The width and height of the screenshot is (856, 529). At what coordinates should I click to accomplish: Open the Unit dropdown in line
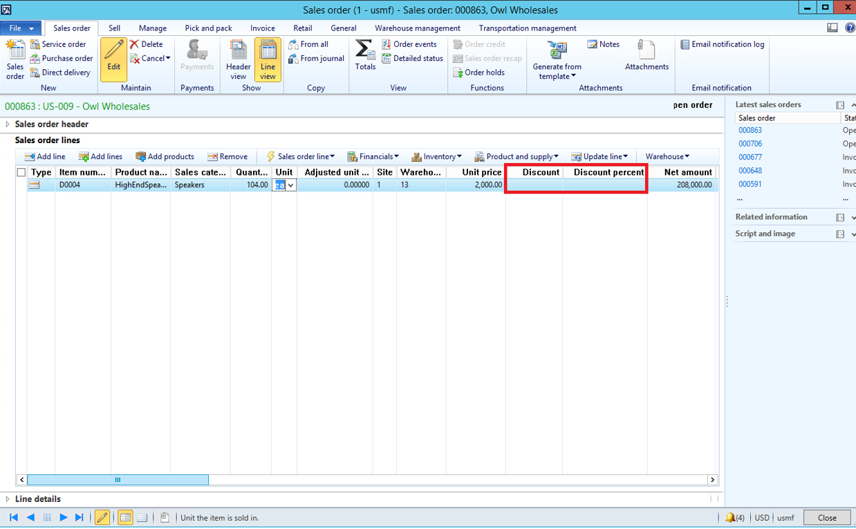point(291,185)
